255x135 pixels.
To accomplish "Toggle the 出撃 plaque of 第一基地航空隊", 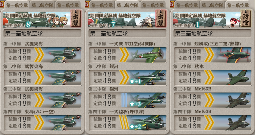I will pos(76,19).
